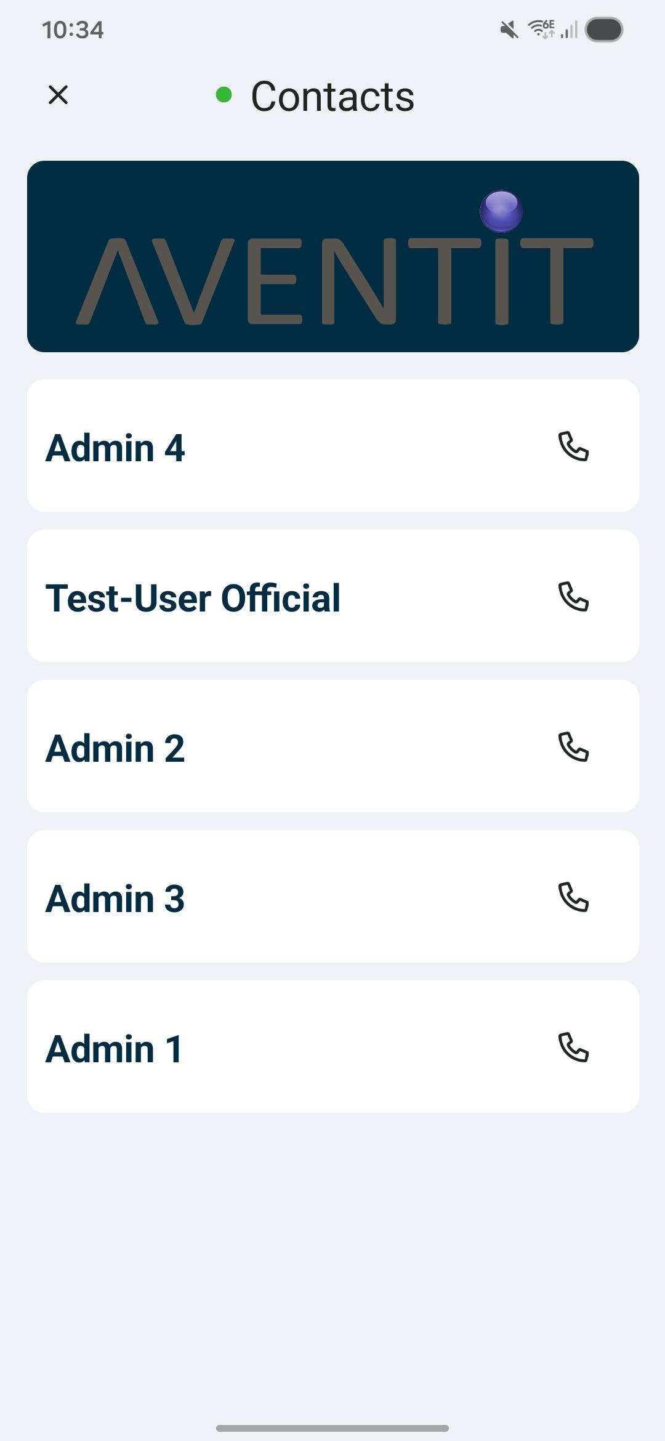Select the Admin 3 contact name
The height and width of the screenshot is (1441, 665).
(115, 898)
